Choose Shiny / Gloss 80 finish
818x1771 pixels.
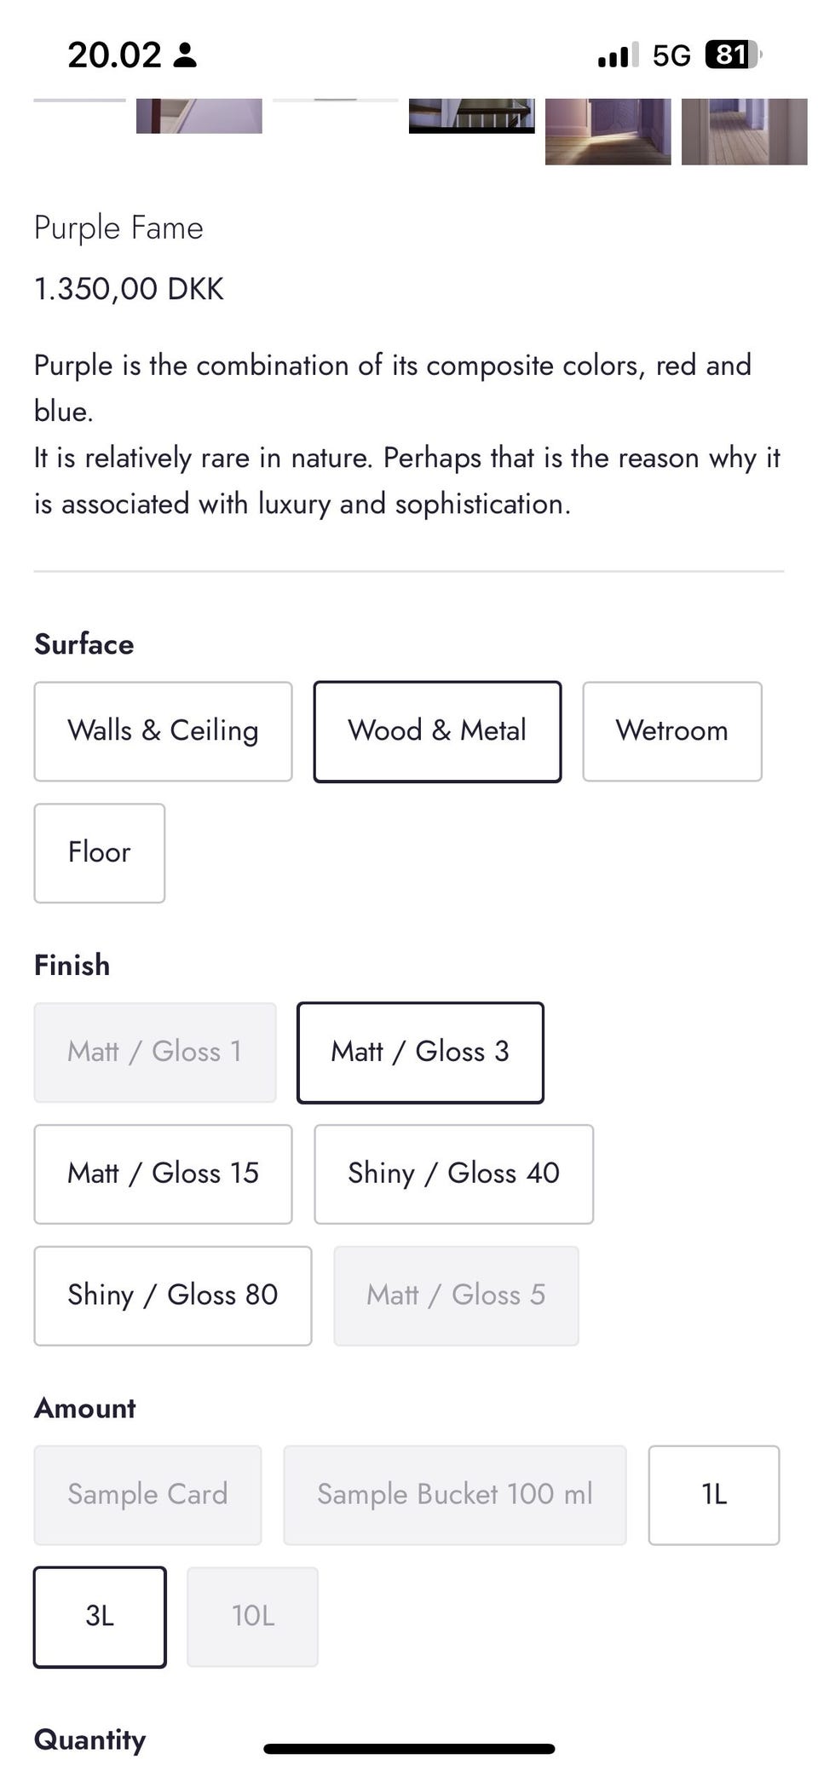tap(172, 1295)
